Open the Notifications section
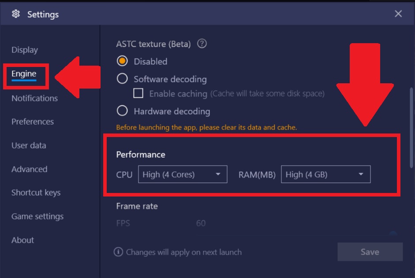The height and width of the screenshot is (278, 415). 35,98
